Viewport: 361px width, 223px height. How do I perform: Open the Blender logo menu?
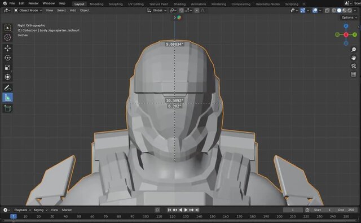pos(5,3)
